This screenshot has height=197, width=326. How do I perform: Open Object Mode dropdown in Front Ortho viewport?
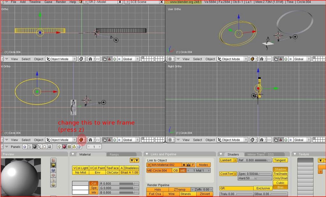[x=61, y=140]
